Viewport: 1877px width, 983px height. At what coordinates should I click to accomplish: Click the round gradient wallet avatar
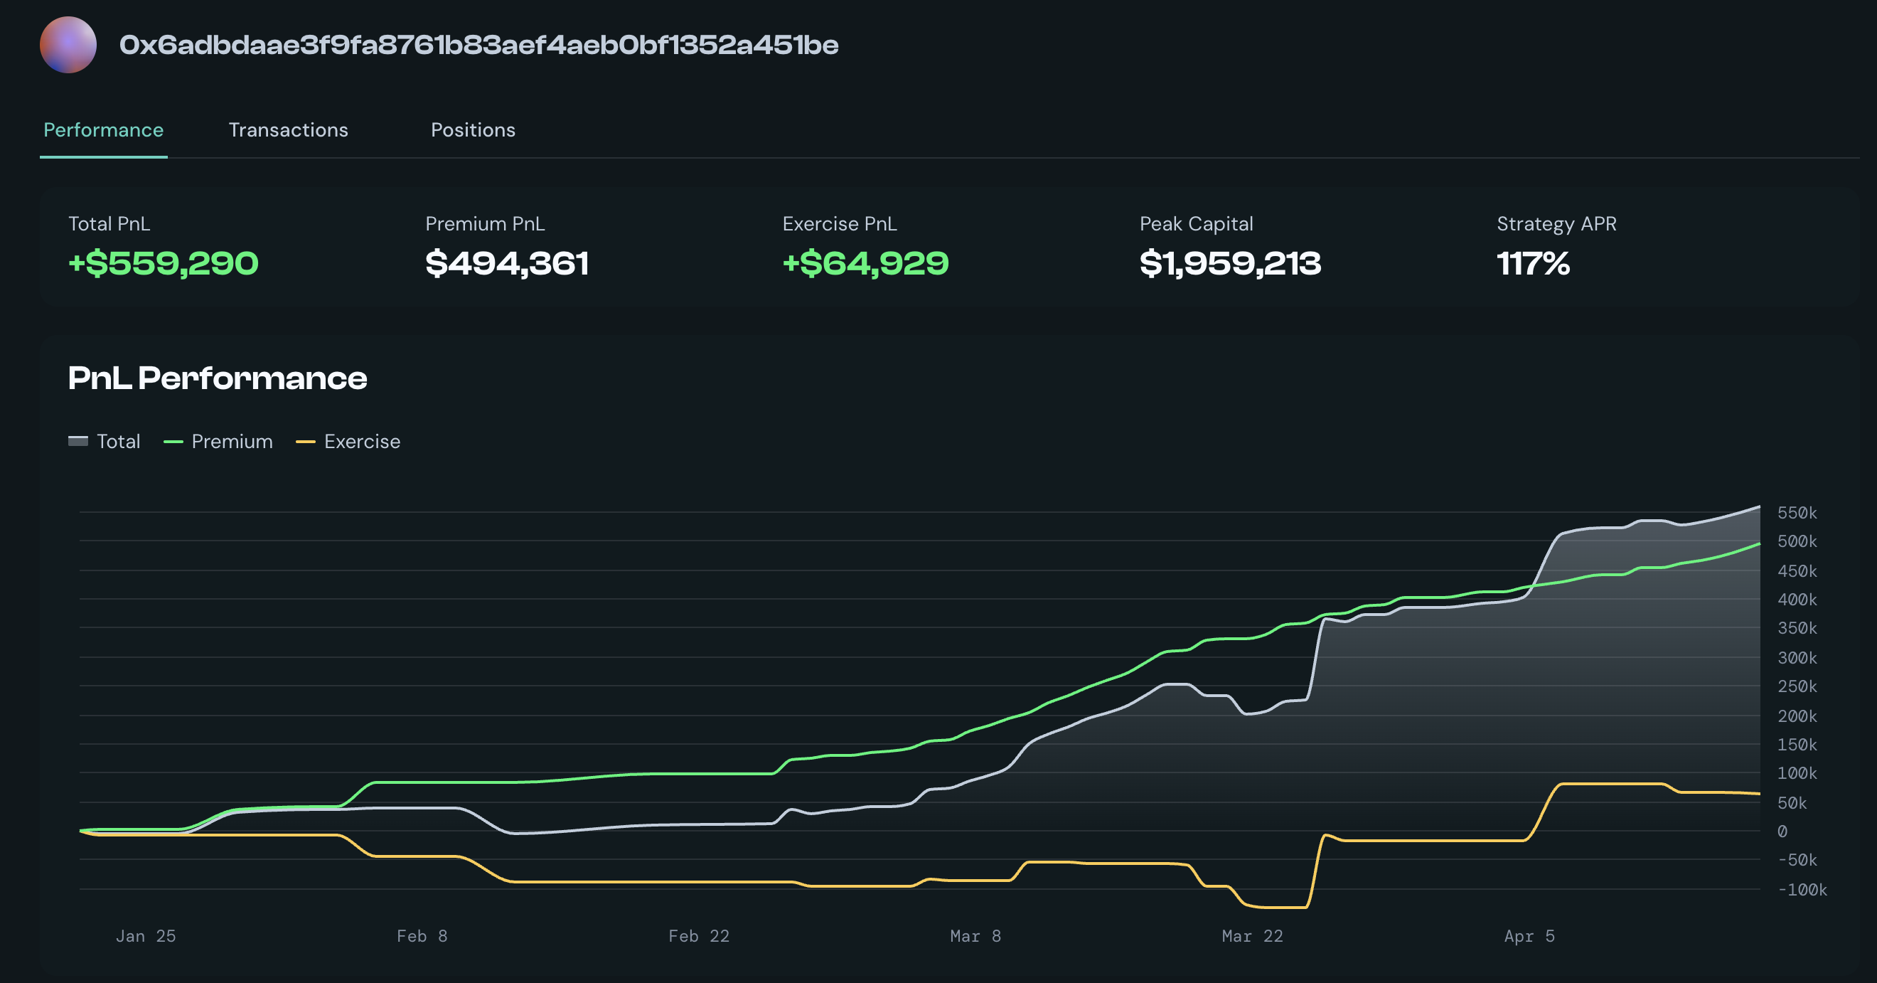click(x=68, y=46)
